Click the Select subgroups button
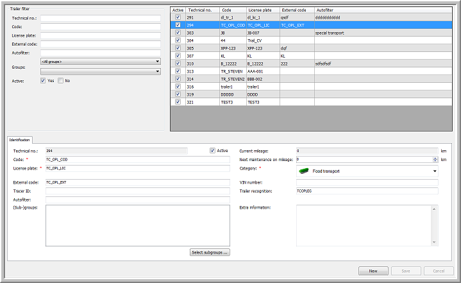 click(210, 252)
